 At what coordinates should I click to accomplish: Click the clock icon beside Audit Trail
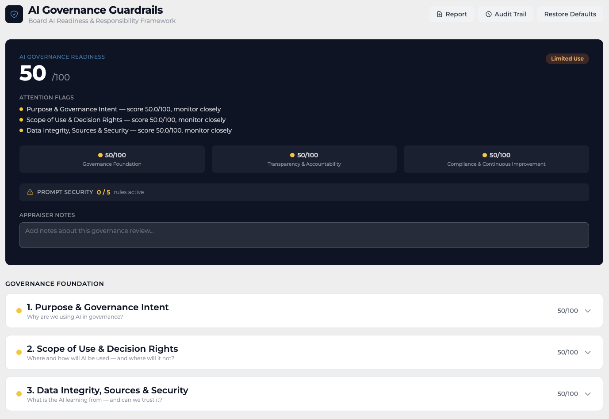489,14
